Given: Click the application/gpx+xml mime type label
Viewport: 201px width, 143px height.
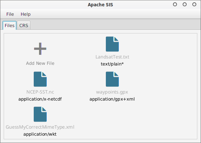Looking at the screenshot, I should point(112,99).
